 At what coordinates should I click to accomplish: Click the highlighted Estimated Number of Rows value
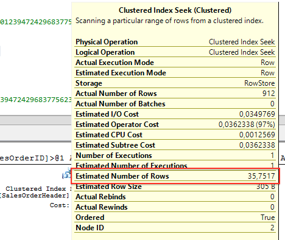pos(261,176)
